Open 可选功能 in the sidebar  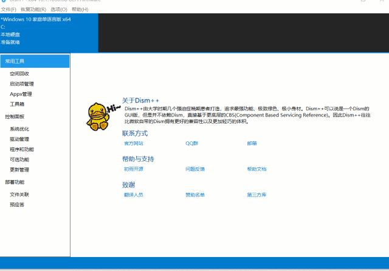[19, 159]
